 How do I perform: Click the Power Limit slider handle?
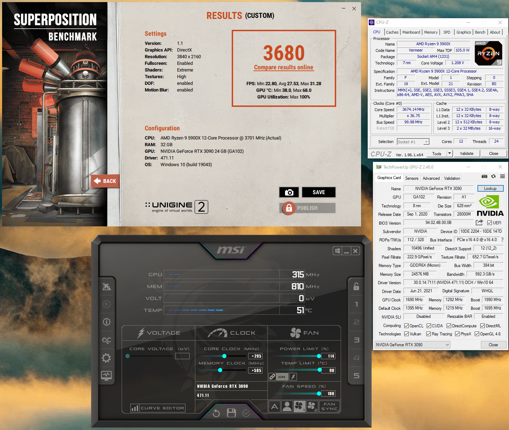tap(319, 356)
